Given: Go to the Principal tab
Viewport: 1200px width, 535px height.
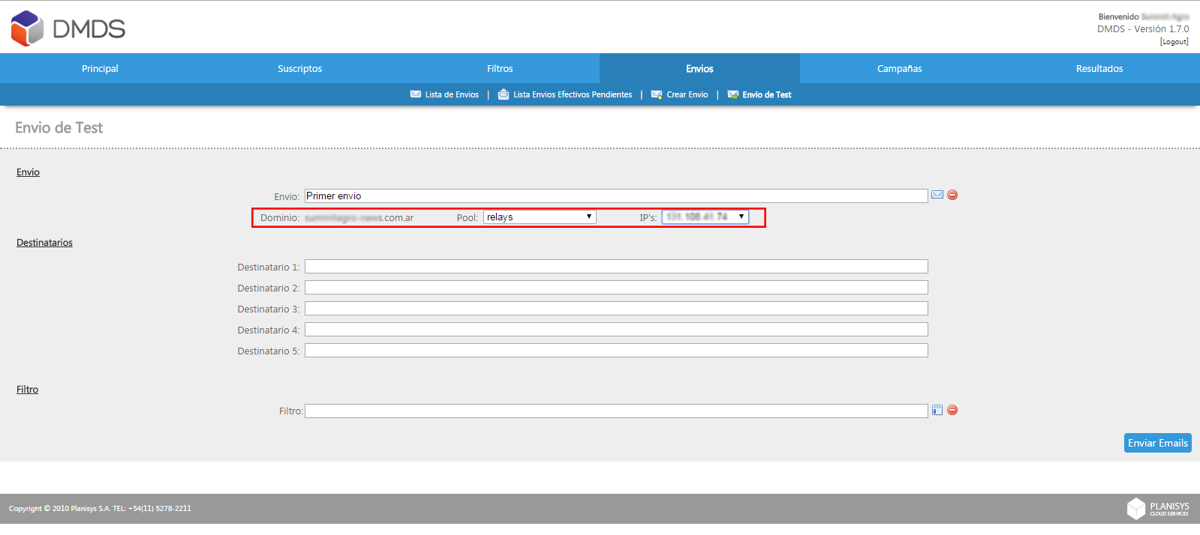Looking at the screenshot, I should coord(100,68).
